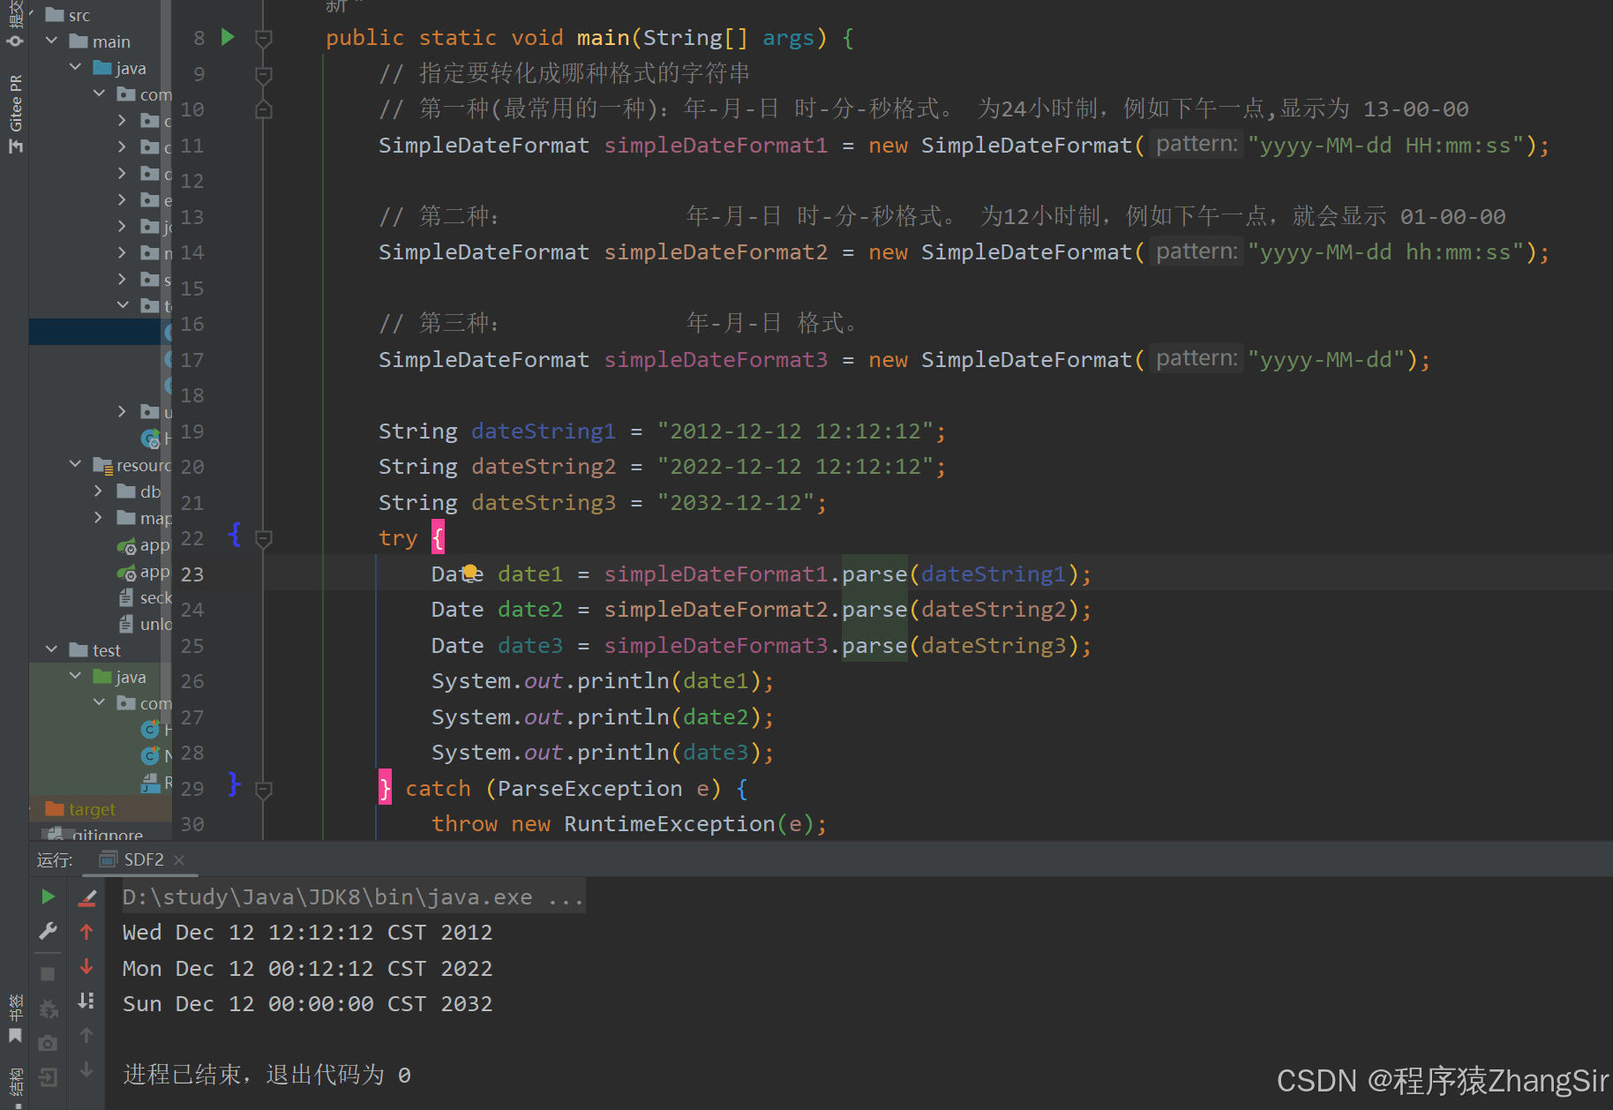The width and height of the screenshot is (1613, 1110).
Task: Close the SDF2 run tab
Action: pyautogui.click(x=179, y=859)
